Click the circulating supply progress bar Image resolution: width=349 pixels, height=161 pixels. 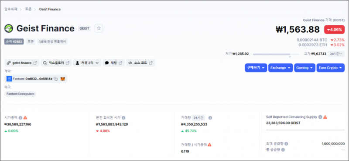[x=305, y=130]
